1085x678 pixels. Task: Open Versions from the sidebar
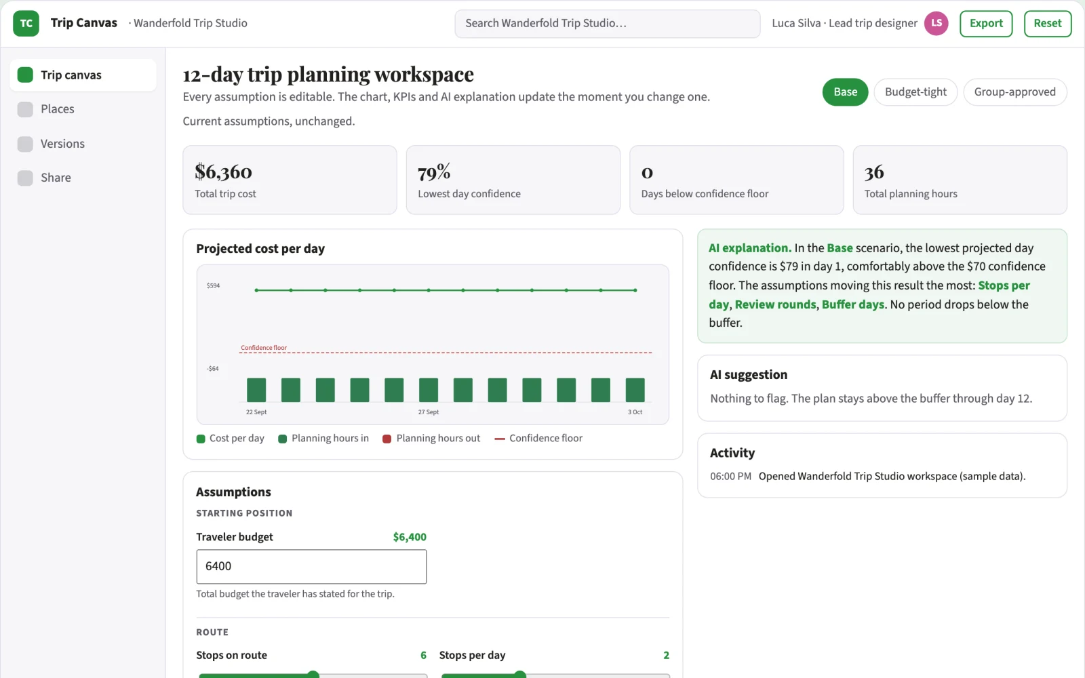[83, 144]
